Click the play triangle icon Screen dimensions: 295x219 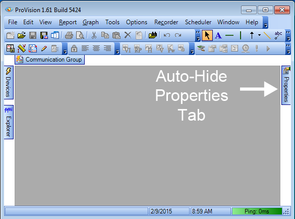point(268,49)
